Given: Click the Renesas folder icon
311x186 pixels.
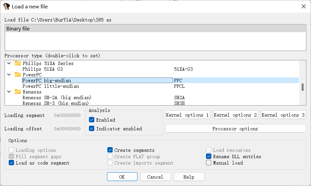Looking at the screenshot, I should 18,92.
